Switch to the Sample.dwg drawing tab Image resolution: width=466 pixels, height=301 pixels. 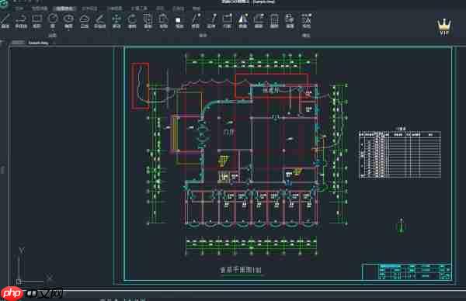pyautogui.click(x=38, y=43)
